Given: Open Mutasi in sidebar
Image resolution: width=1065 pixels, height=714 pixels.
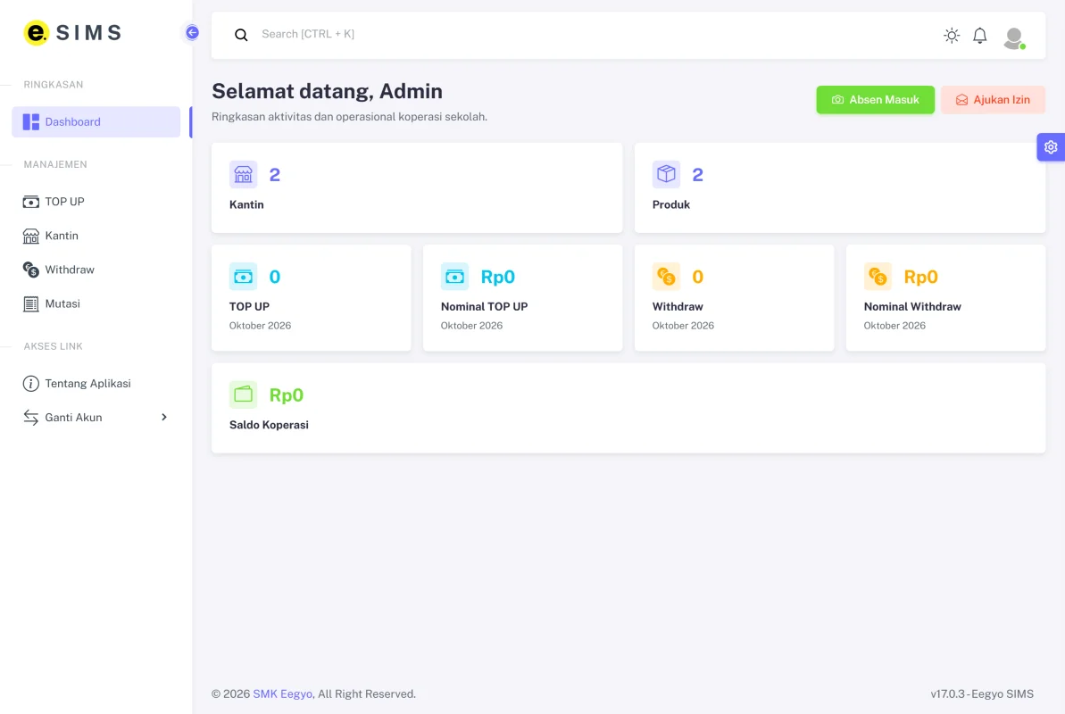Looking at the screenshot, I should click(x=96, y=303).
